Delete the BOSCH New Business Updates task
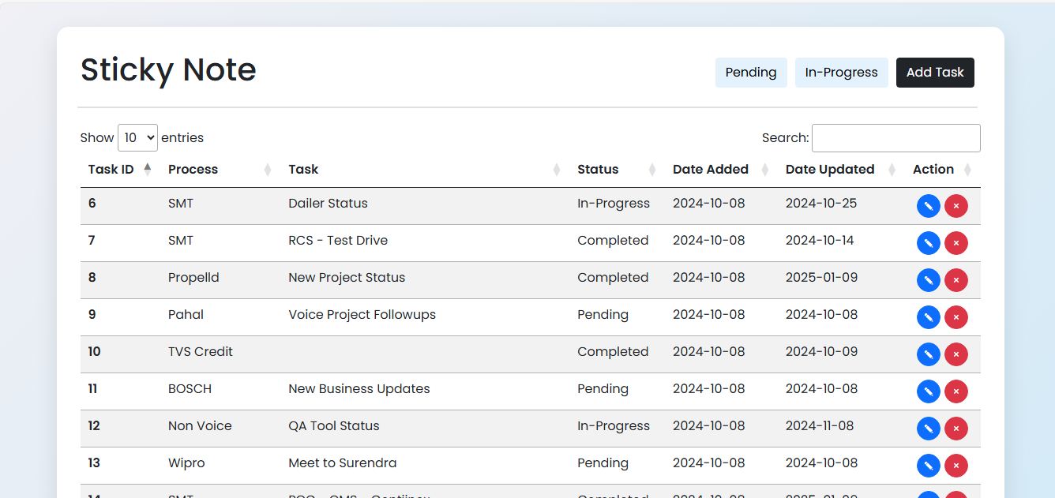 956,391
